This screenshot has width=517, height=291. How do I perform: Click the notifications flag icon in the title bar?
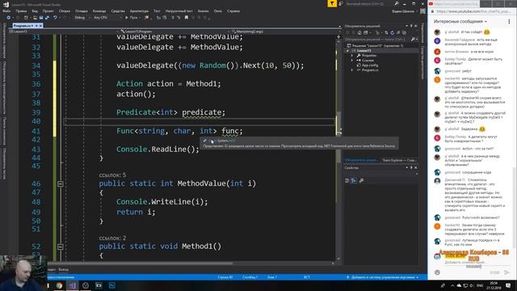332,3
